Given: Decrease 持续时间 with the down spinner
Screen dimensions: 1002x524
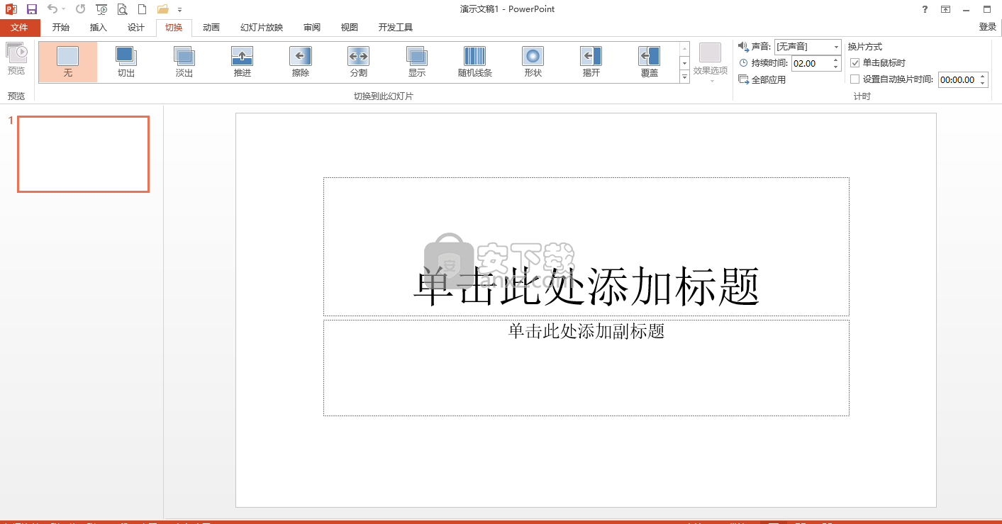Looking at the screenshot, I should (x=836, y=67).
